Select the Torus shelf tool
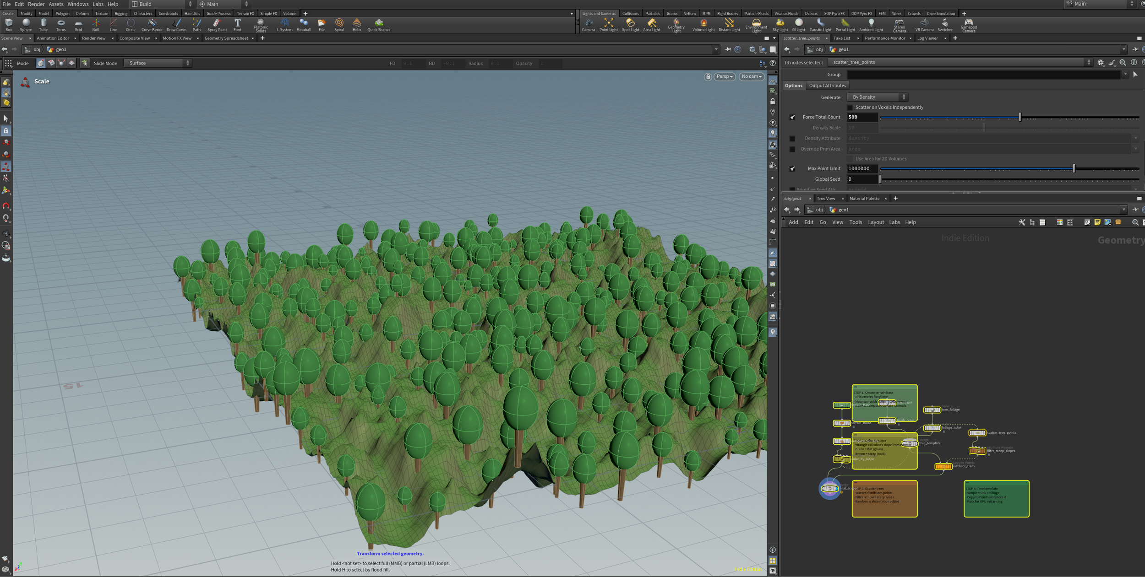 (x=60, y=25)
